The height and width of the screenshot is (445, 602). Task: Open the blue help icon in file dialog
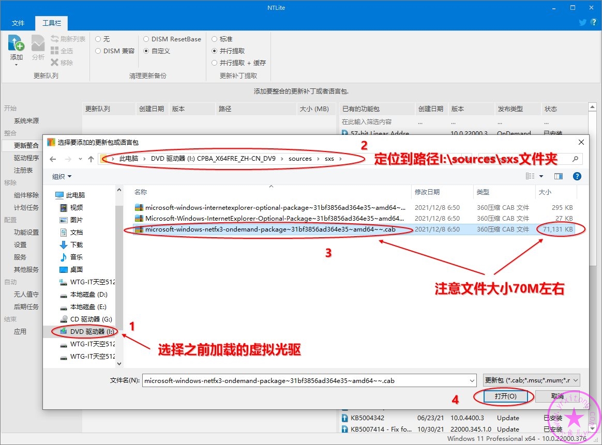577,176
